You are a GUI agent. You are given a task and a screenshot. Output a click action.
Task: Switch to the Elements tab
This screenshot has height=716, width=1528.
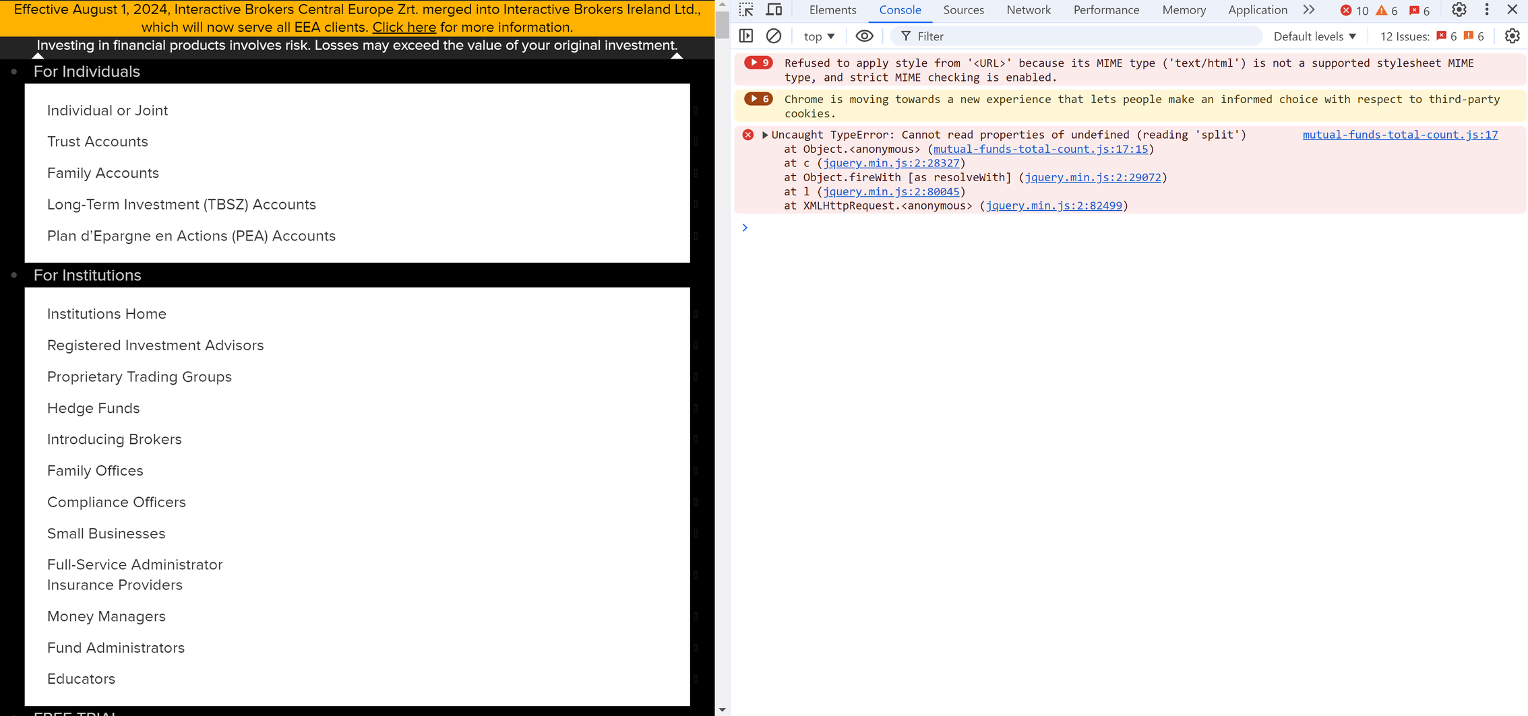[x=832, y=10]
